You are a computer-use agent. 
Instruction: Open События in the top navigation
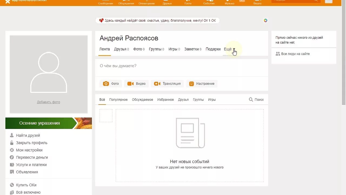tap(209, 2)
